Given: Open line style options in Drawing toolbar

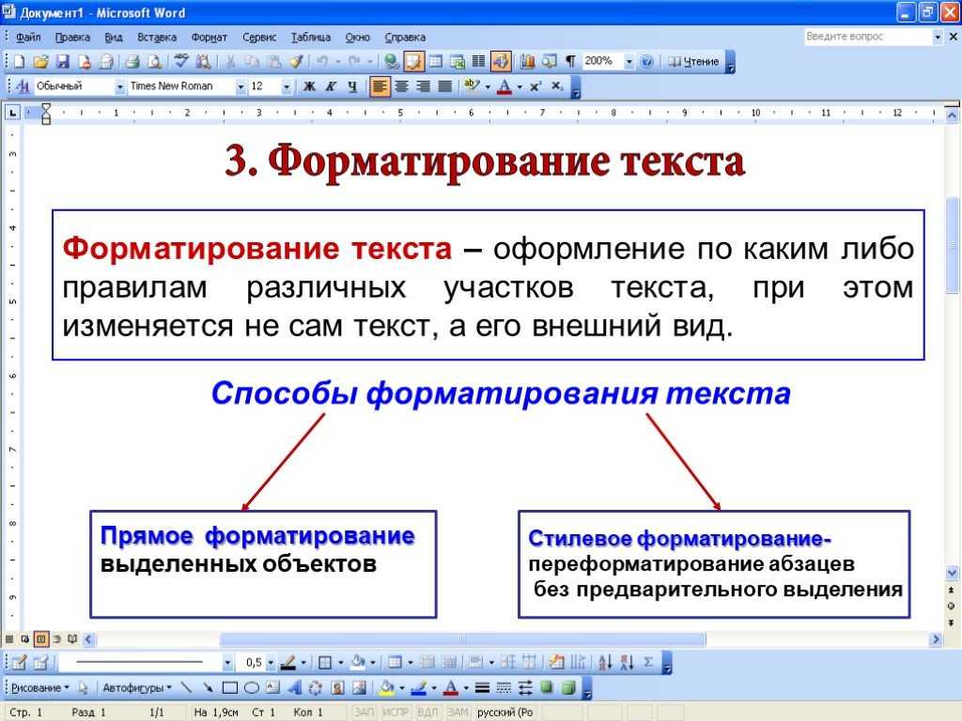Looking at the screenshot, I should point(482,688).
